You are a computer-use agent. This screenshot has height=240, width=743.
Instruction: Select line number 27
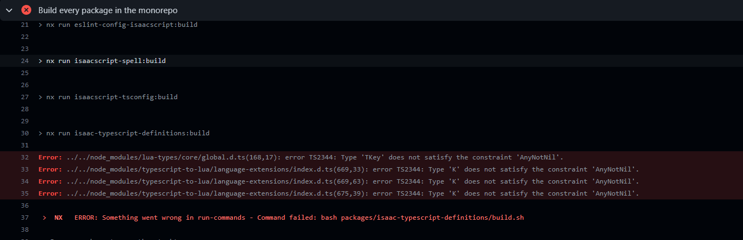coord(24,97)
